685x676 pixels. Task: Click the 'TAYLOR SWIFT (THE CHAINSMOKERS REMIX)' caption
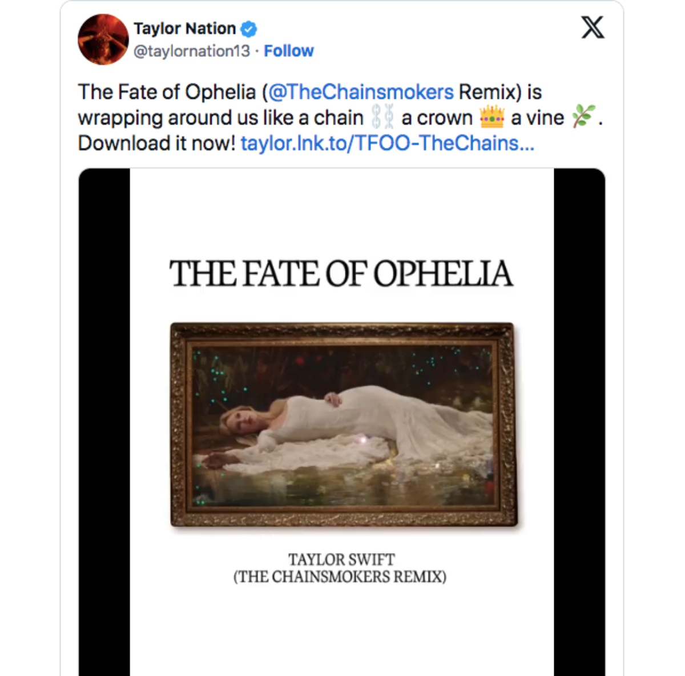(341, 567)
